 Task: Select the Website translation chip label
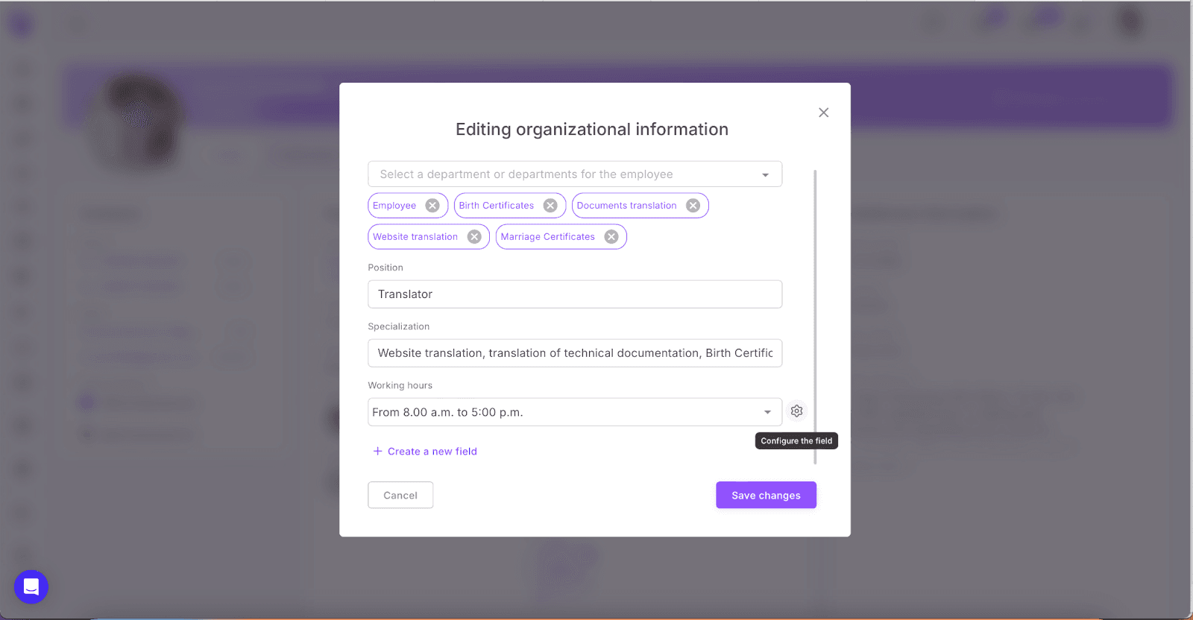(x=415, y=237)
